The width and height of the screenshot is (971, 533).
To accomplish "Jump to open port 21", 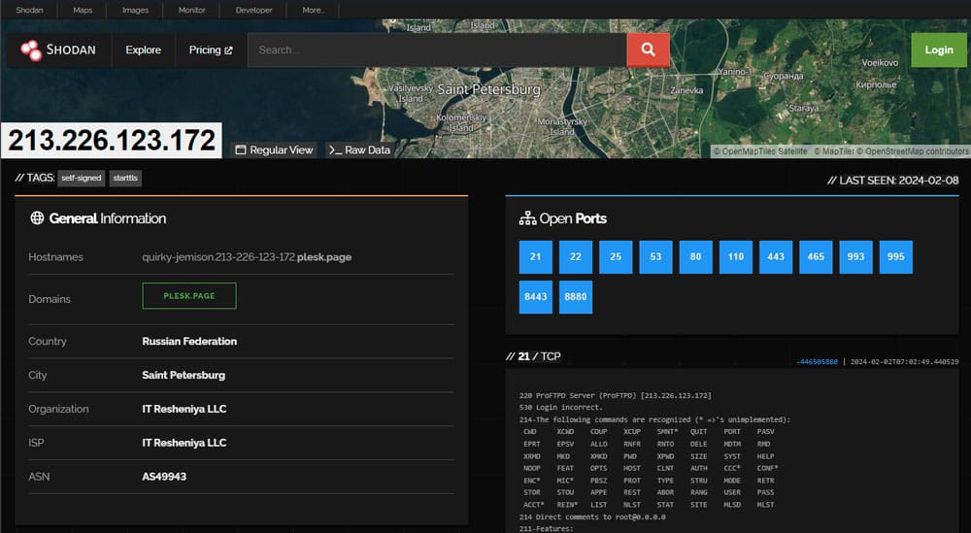I will coord(536,257).
